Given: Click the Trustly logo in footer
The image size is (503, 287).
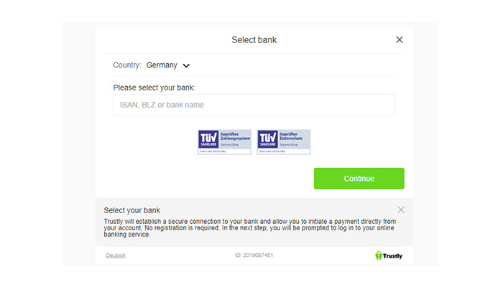Looking at the screenshot, I should (x=389, y=255).
